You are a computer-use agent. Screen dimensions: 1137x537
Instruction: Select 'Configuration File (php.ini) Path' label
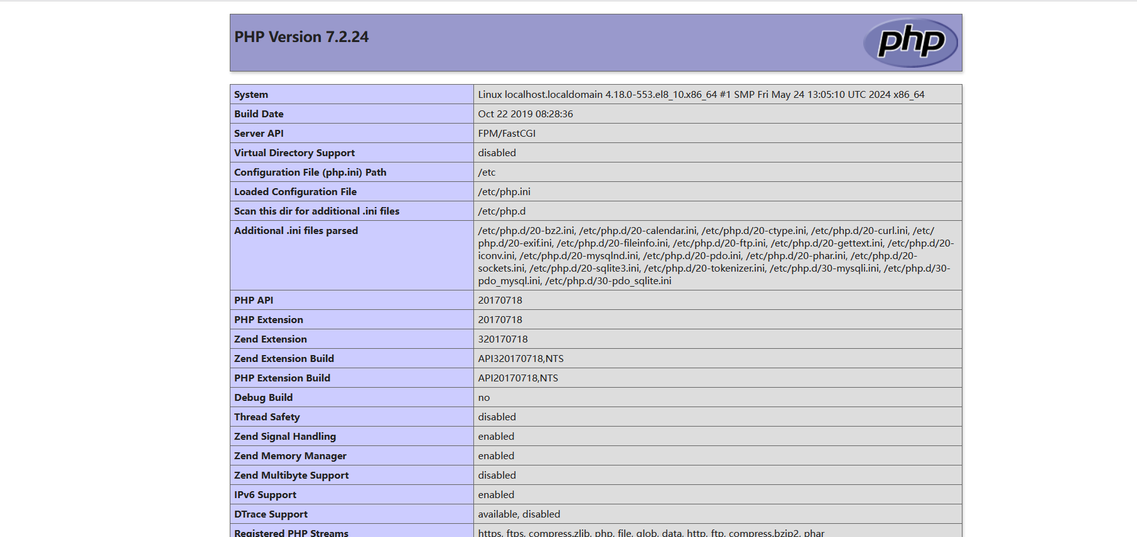[310, 173]
